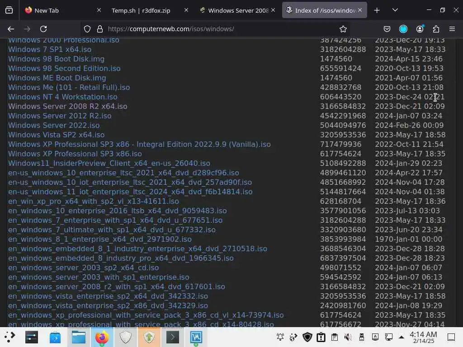Open the notifications bell in the system tray
The image size is (463, 347).
point(280,337)
